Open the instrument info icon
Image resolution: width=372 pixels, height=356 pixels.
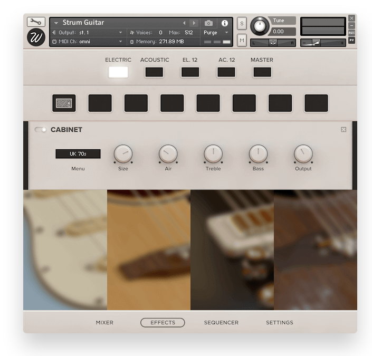[225, 23]
